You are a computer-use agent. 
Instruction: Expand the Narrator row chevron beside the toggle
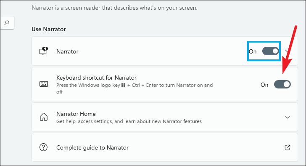[287, 51]
